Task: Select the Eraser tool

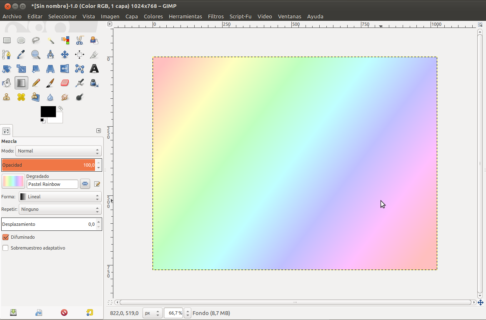Action: (x=65, y=83)
